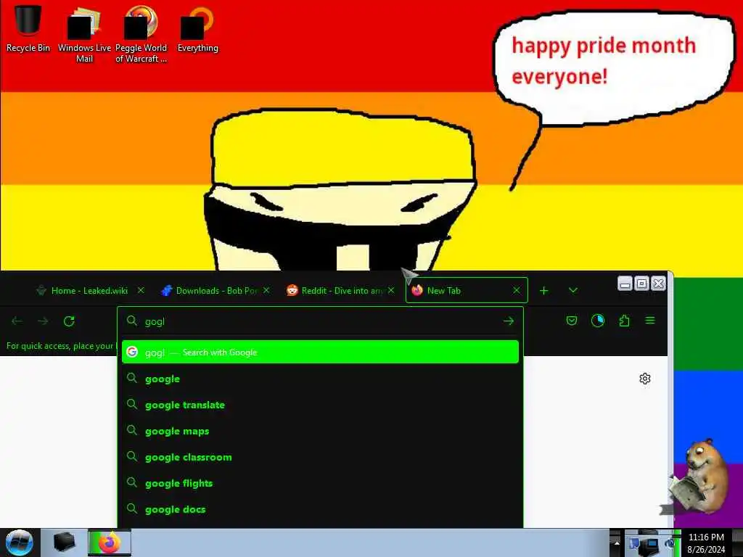Click the address bar containing gogl
Screen dimensions: 743x557
pyautogui.click(x=320, y=321)
